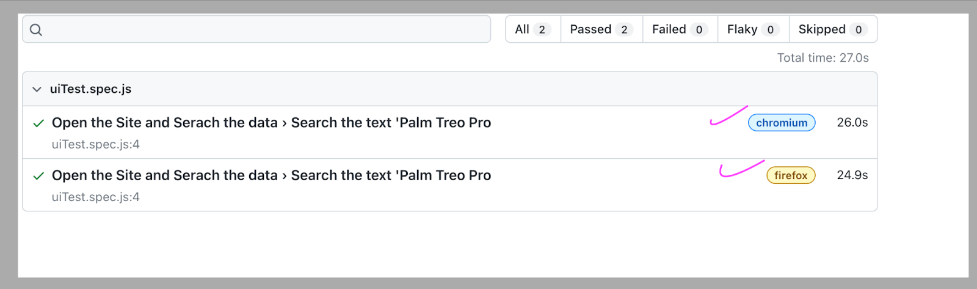
Task: Collapse the uiTest.spec.js file group
Action: [37, 89]
